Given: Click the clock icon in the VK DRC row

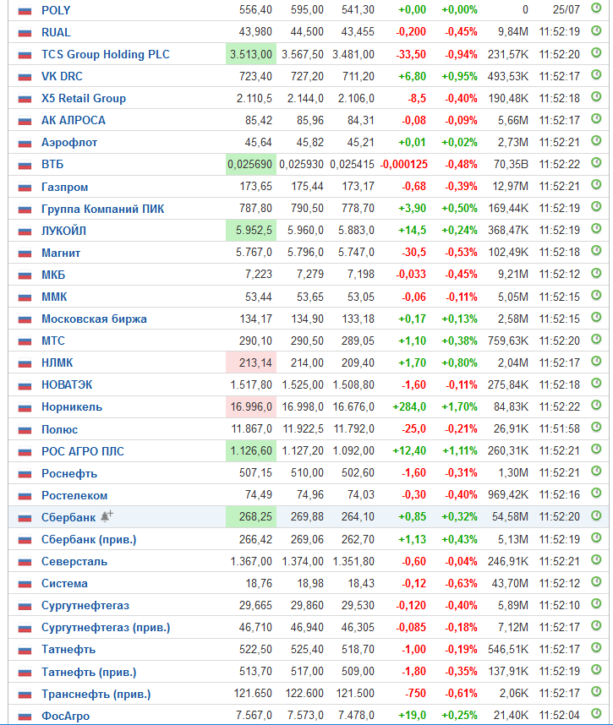Looking at the screenshot, I should pos(596,74).
